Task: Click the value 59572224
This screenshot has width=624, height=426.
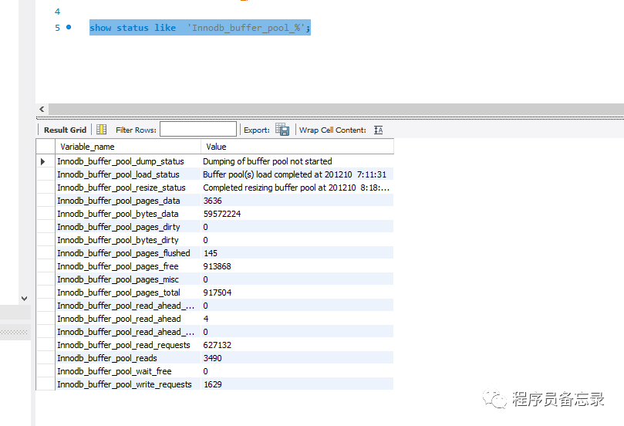Action: click(222, 214)
